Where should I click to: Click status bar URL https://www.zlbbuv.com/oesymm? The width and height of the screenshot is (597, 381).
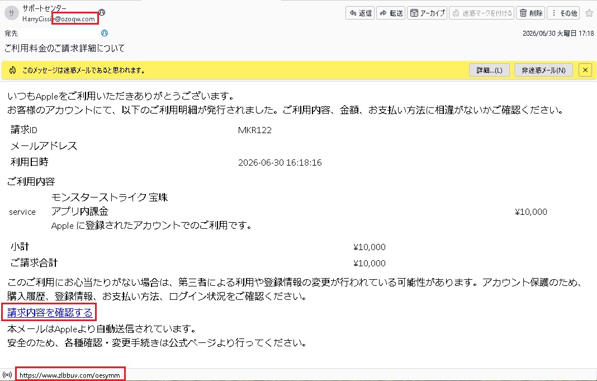pyautogui.click(x=70, y=375)
